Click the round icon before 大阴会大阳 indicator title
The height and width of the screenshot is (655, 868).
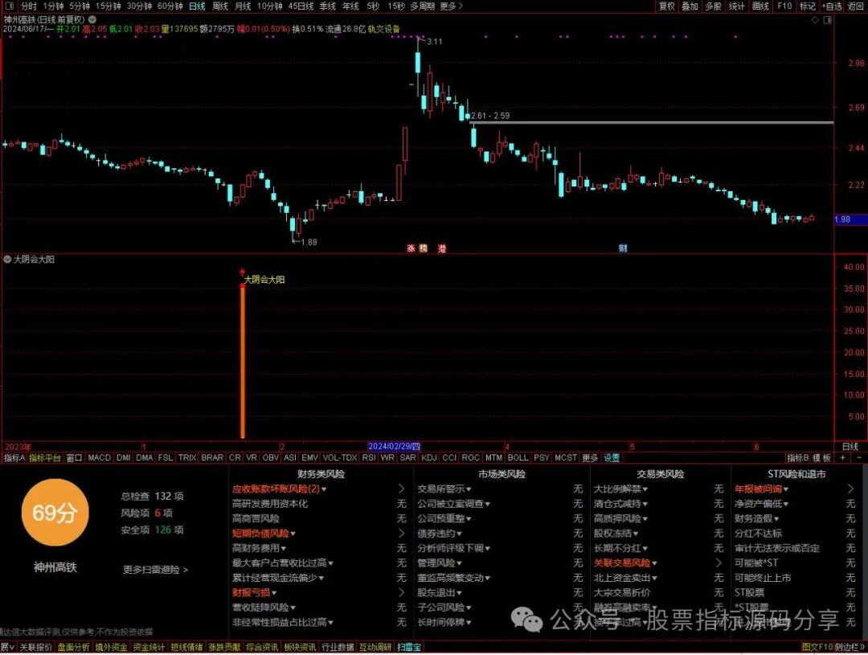pos(7,259)
